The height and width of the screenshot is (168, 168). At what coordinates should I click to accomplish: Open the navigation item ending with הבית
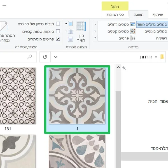pos(158,101)
